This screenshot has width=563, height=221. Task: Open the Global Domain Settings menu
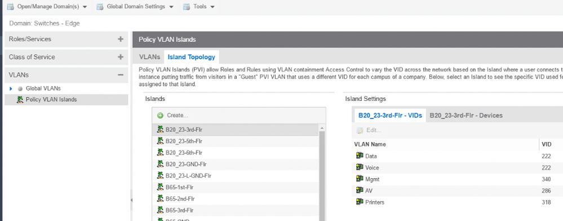(135, 6)
